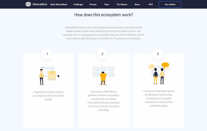
Task: Open the Process nav link
Action: coord(93,4)
